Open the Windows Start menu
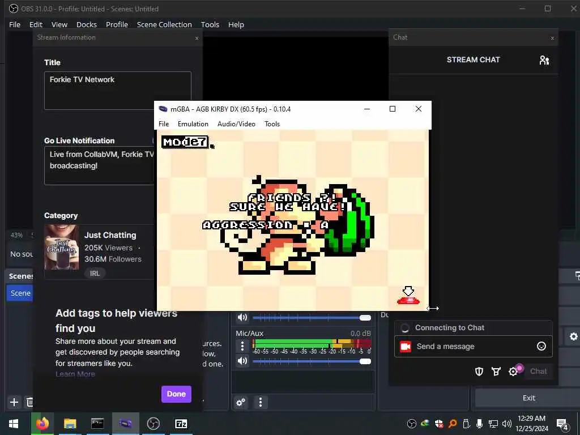 (14, 424)
